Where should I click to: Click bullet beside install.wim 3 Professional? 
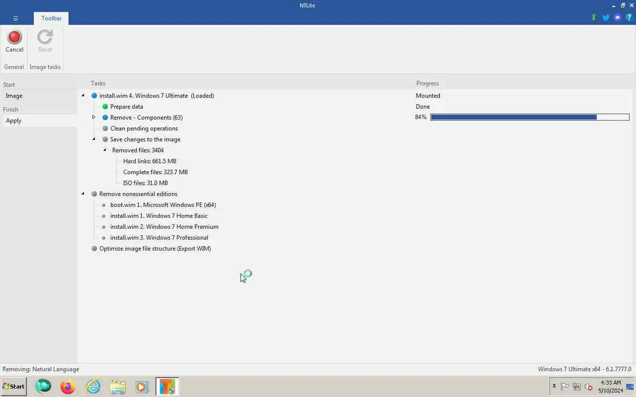(104, 238)
